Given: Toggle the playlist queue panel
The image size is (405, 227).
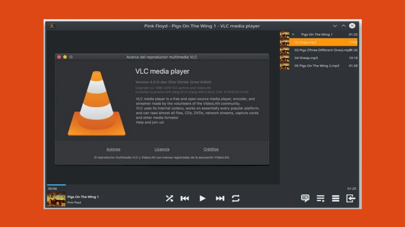Looking at the screenshot, I should click(x=320, y=198).
